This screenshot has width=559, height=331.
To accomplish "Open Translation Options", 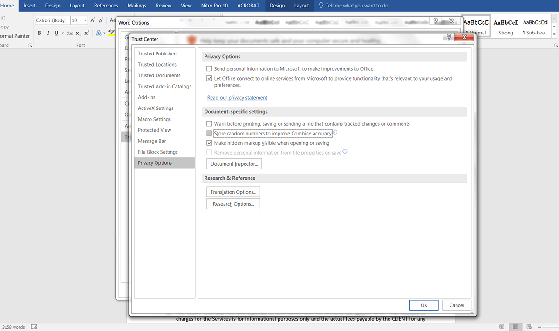I will pos(233,192).
